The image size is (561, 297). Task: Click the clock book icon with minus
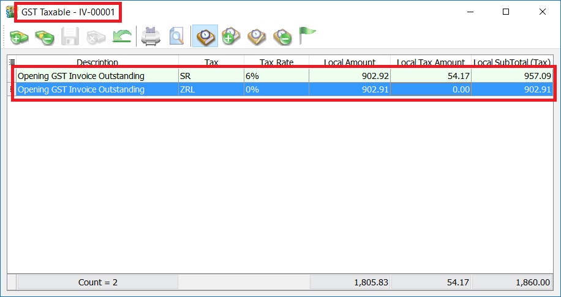(x=282, y=37)
